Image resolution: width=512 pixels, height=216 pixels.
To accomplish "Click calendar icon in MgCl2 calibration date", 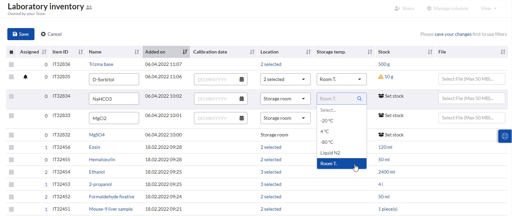I will pyautogui.click(x=241, y=118).
